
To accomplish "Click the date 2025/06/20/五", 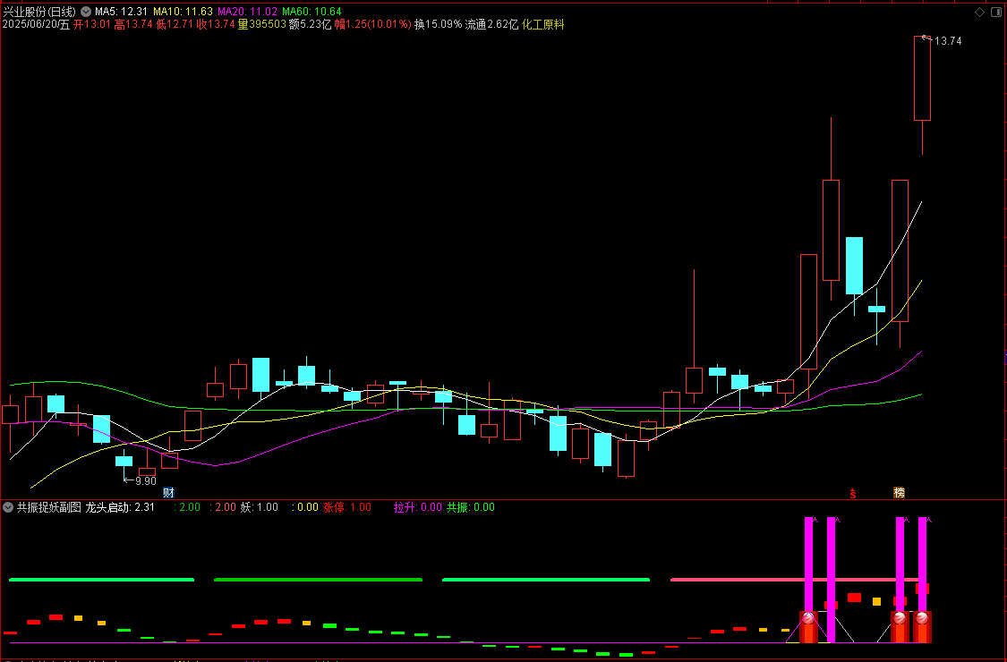I will point(36,24).
